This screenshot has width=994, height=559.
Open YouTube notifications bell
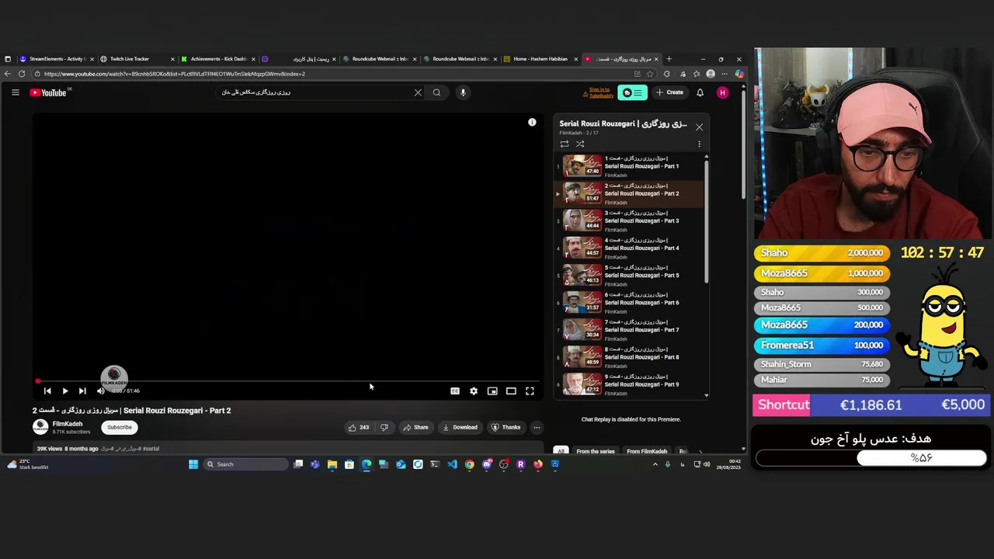click(700, 92)
